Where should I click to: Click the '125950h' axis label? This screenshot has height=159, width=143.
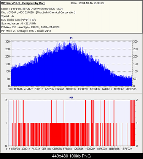click(x=78, y=149)
